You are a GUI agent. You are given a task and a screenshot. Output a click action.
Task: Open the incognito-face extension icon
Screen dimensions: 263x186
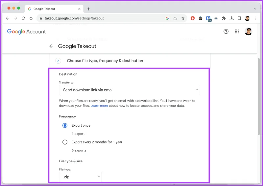tap(200, 18)
